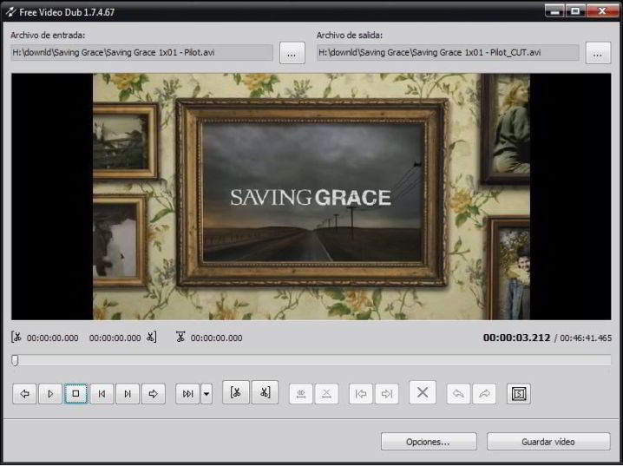Click the selection start scissors icon beside timecodes
Viewport: 623px width, 466px height.
click(x=16, y=338)
